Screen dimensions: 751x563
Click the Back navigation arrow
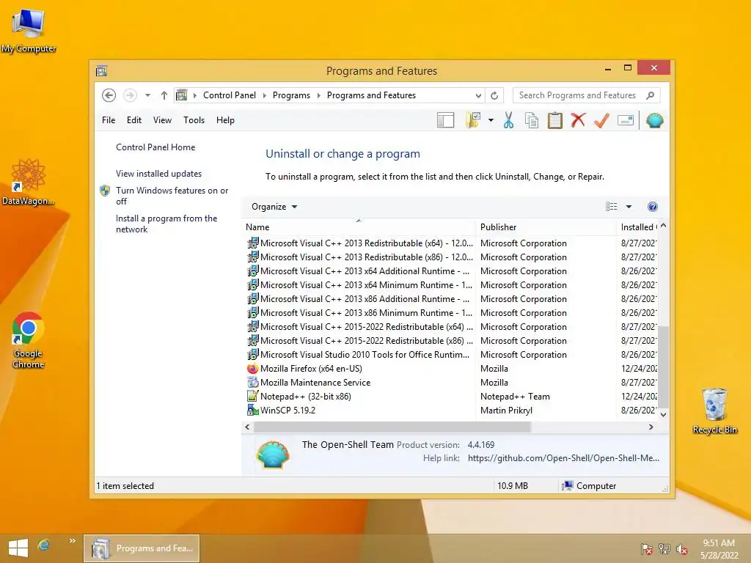pos(109,95)
